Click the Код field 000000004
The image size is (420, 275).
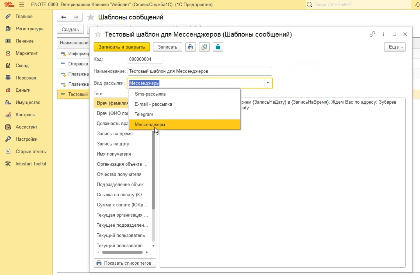click(x=145, y=59)
